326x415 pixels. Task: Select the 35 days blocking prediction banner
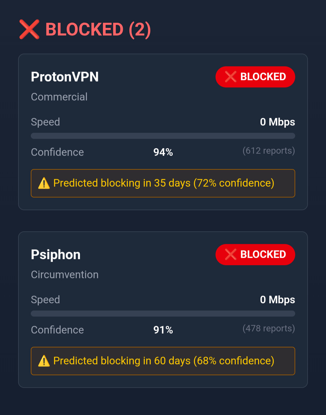pyautogui.click(x=163, y=183)
